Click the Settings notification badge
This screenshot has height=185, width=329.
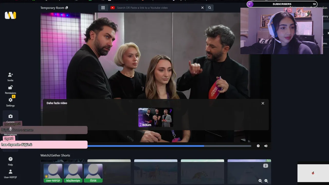14,97
